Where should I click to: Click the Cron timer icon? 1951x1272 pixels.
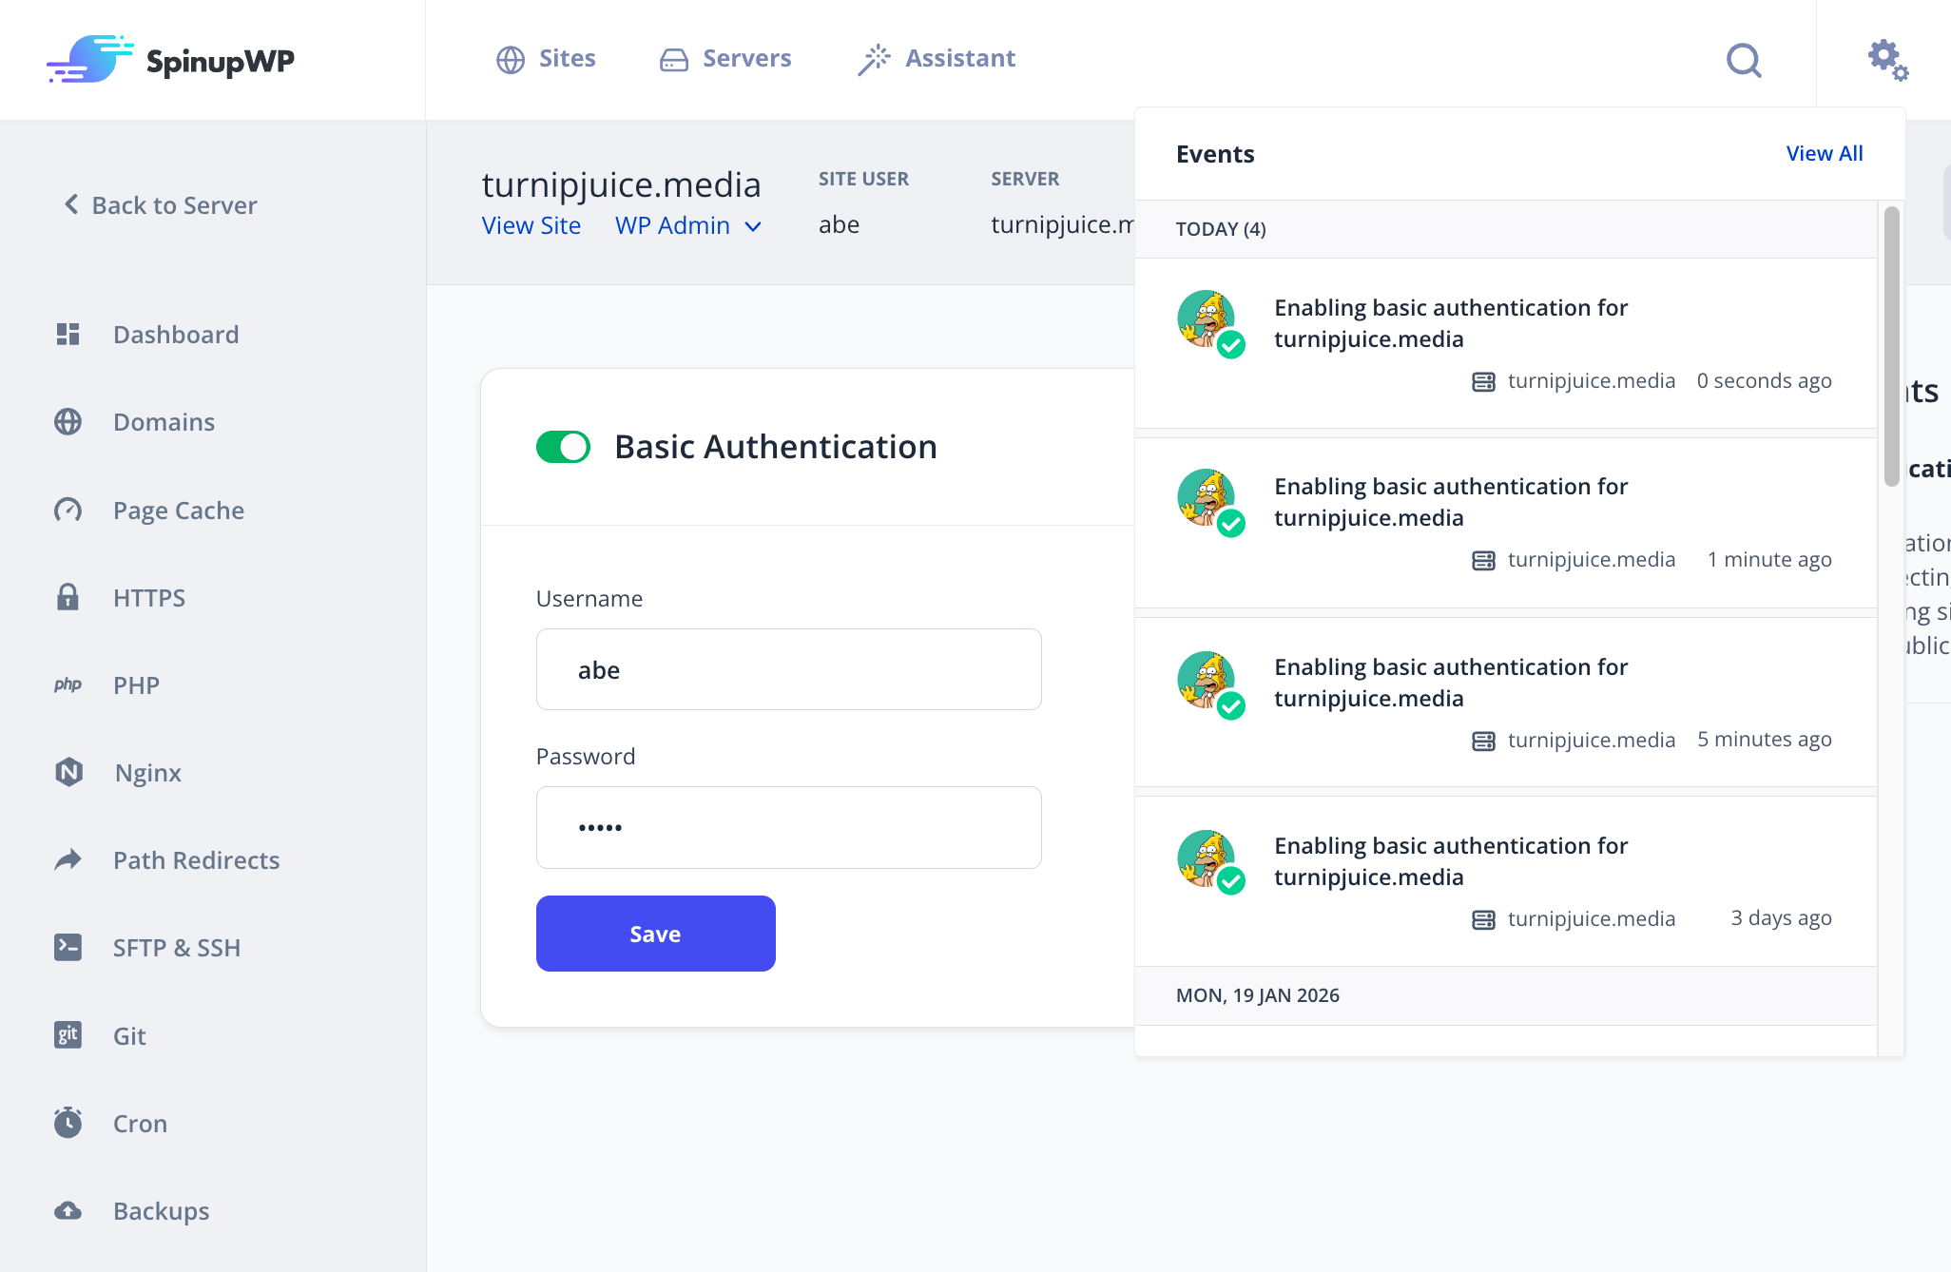click(68, 1123)
